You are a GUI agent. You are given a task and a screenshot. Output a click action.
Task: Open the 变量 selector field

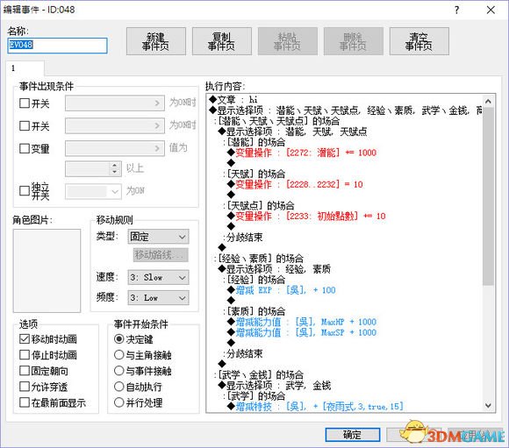[x=115, y=148]
